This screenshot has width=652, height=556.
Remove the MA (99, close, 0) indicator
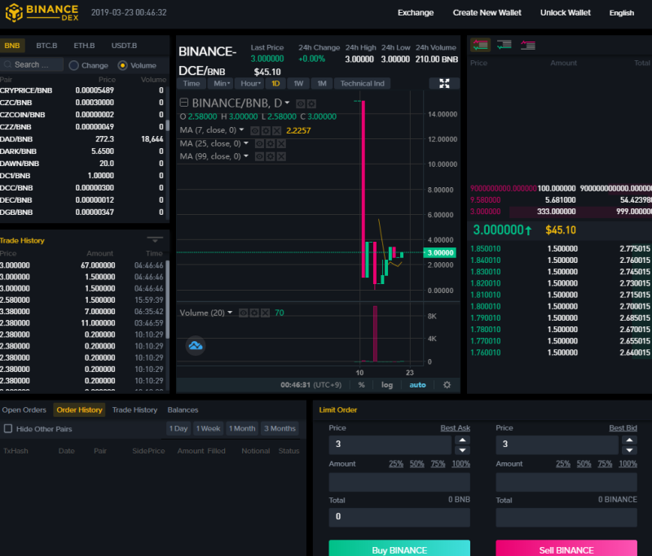point(281,156)
